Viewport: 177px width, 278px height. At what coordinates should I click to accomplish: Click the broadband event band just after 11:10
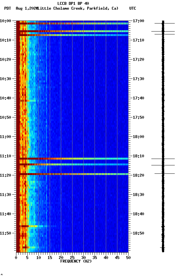tap(72, 159)
